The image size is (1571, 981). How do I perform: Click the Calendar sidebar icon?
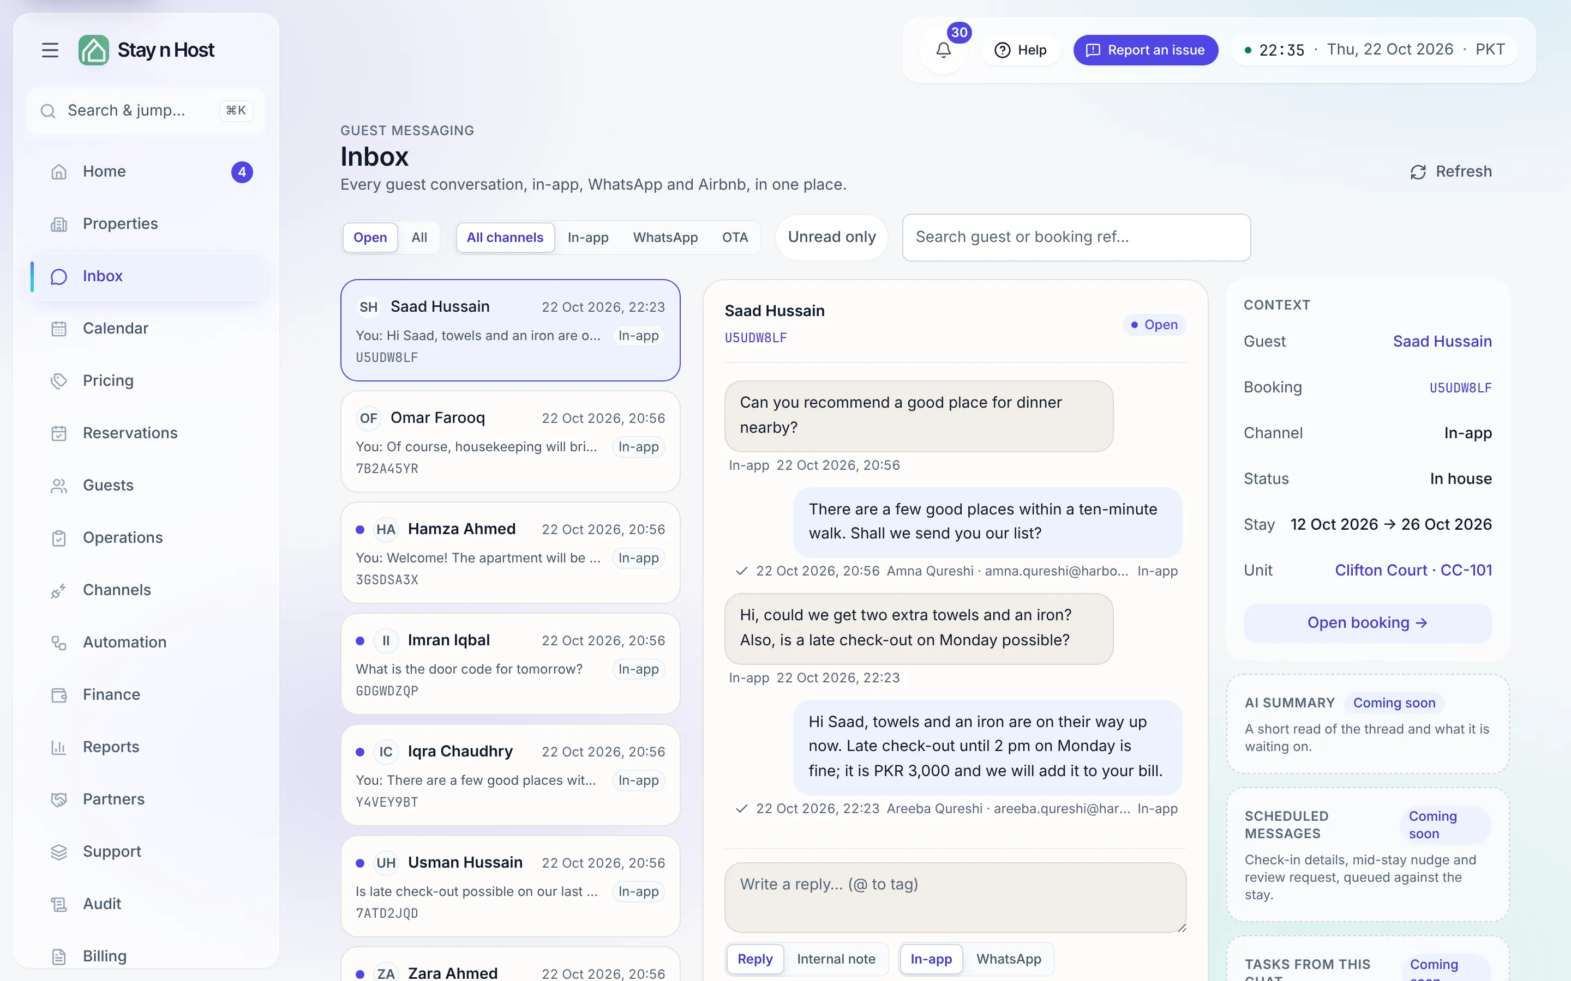(x=59, y=329)
